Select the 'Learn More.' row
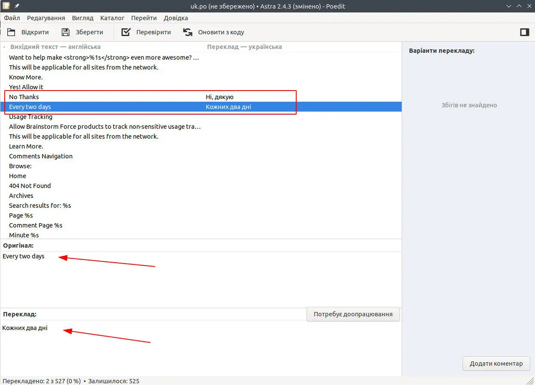 201,146
